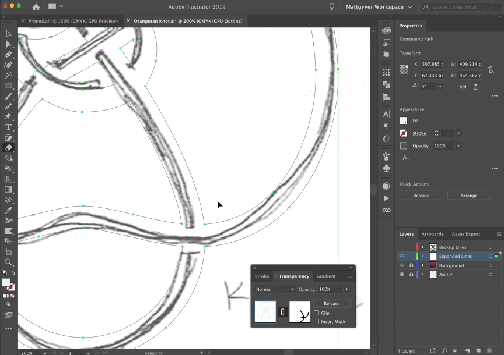Click the Arrange button under Quick Actions
This screenshot has height=355, width=504.
(x=469, y=195)
